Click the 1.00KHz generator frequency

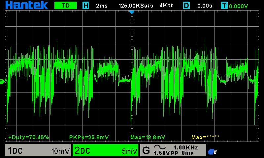(186, 147)
